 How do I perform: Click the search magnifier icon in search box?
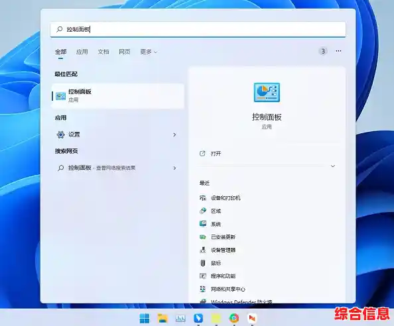tap(60, 29)
